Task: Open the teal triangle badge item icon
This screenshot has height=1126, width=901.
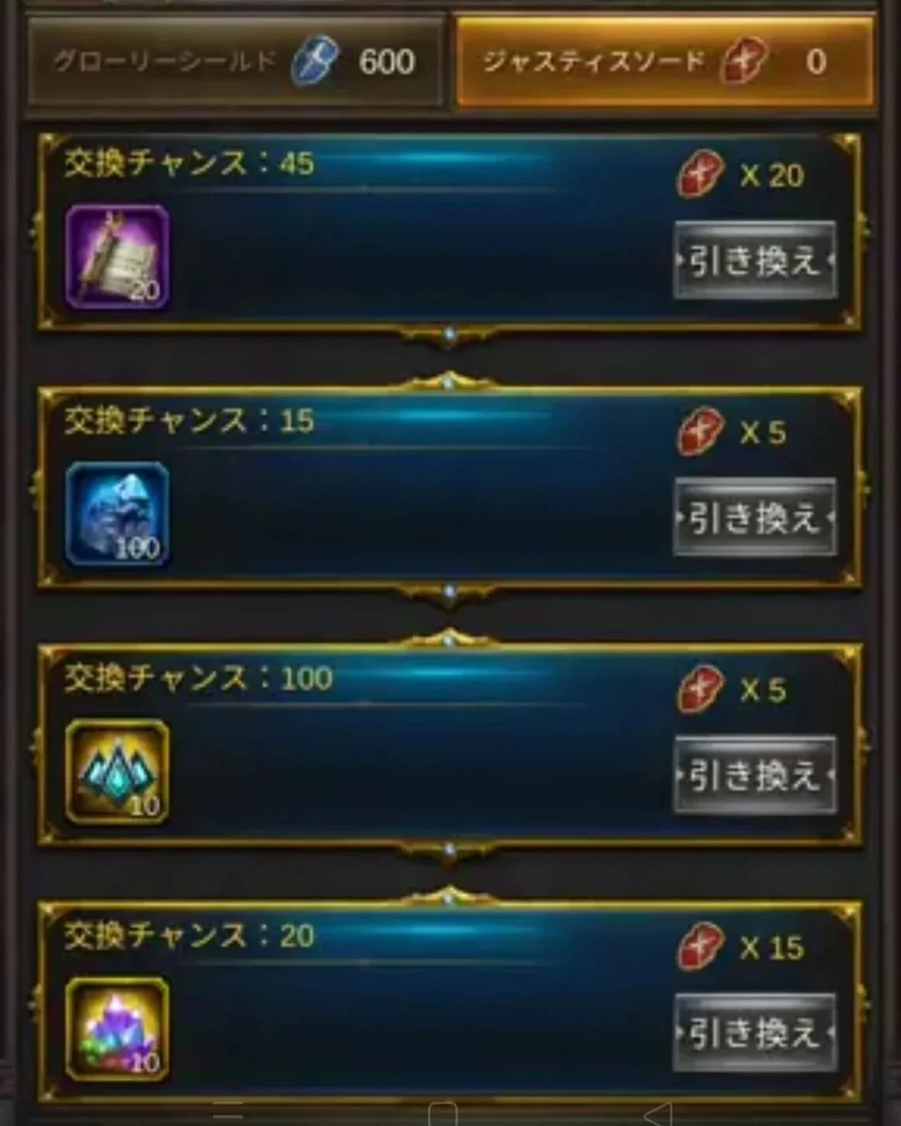Action: [x=118, y=772]
